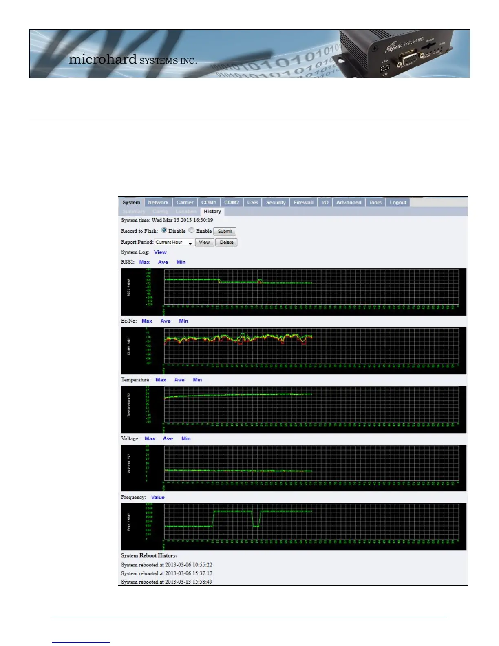Switch to the Network tab
Image resolution: width=499 pixels, height=646 pixels.
[x=158, y=202]
